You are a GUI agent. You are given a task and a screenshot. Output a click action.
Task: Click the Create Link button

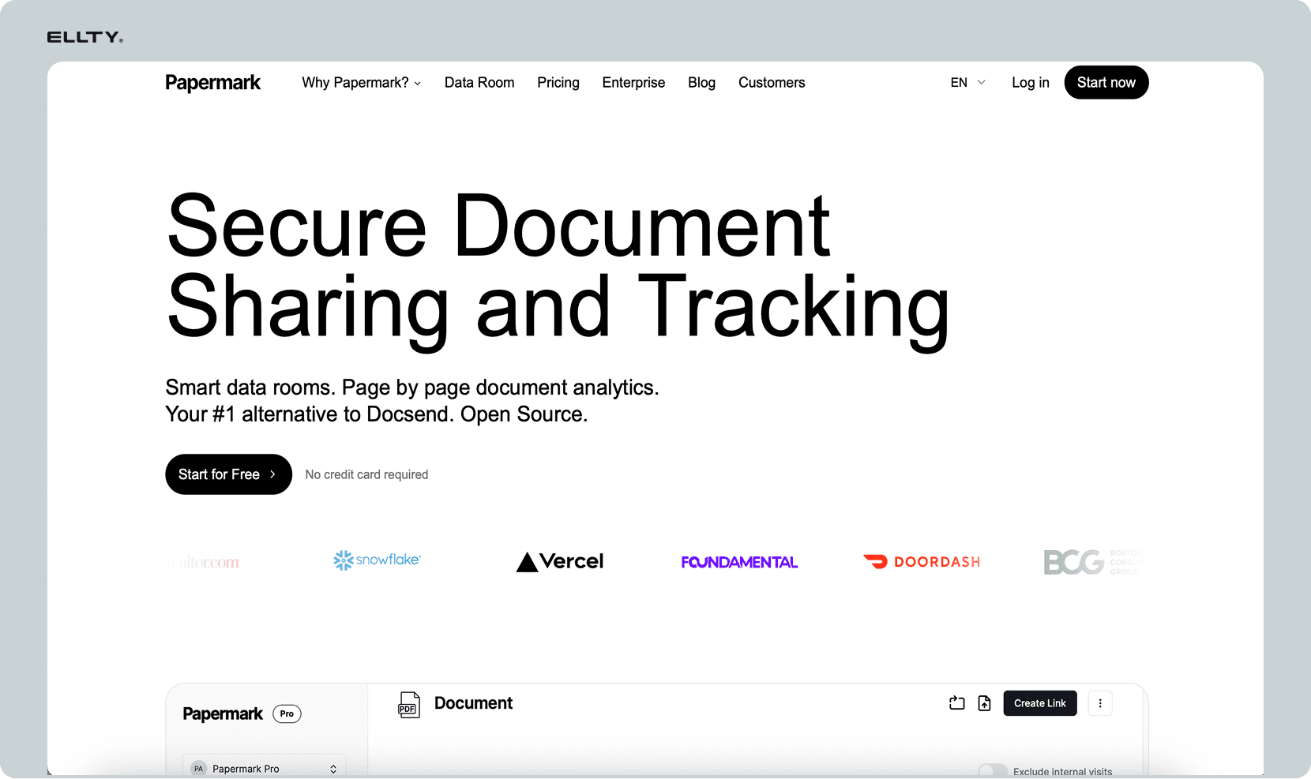pyautogui.click(x=1040, y=703)
